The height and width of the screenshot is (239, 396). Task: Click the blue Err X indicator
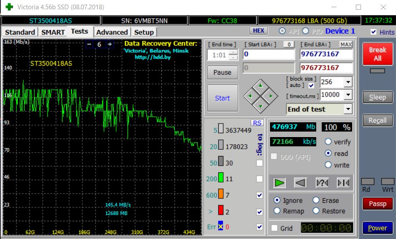tap(221, 226)
